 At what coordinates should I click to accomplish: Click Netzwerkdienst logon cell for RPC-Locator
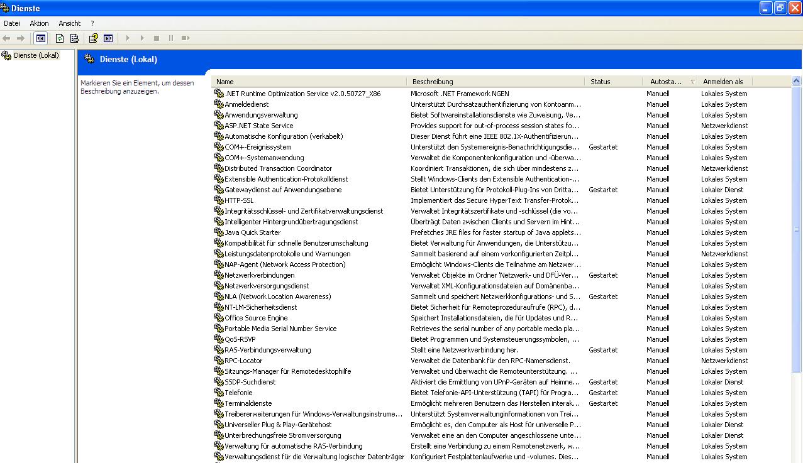point(724,361)
